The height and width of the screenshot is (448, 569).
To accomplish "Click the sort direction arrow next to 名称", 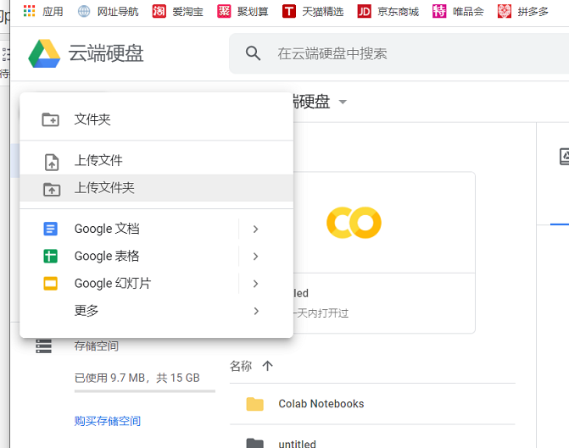I will pyautogui.click(x=267, y=366).
